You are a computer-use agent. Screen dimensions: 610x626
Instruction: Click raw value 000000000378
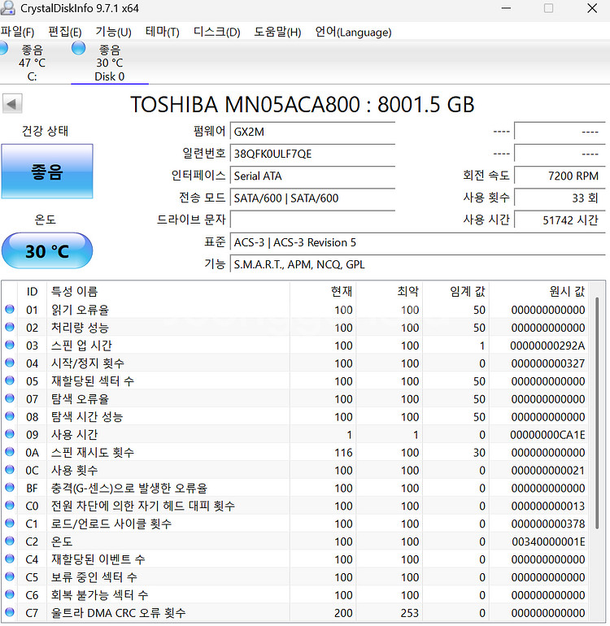coord(548,524)
